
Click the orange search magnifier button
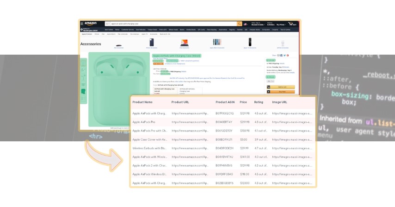[239, 24]
